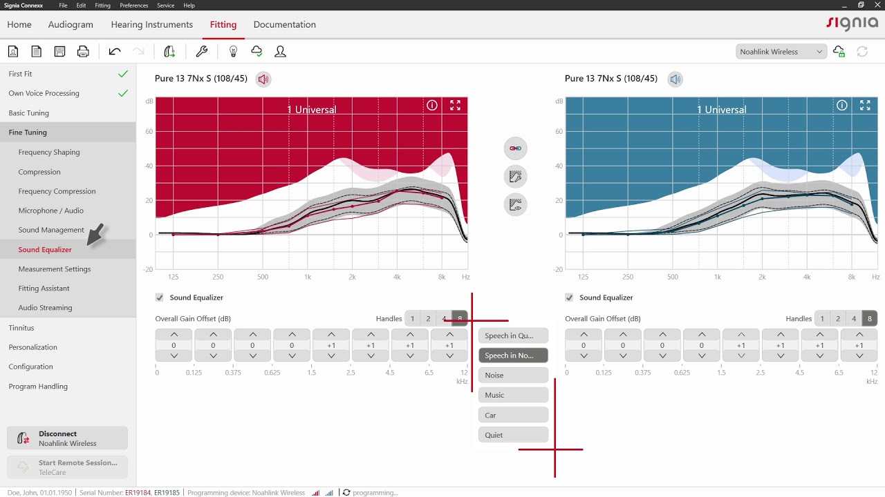
Task: Mute the left (red) hearing instrument
Action: (263, 79)
